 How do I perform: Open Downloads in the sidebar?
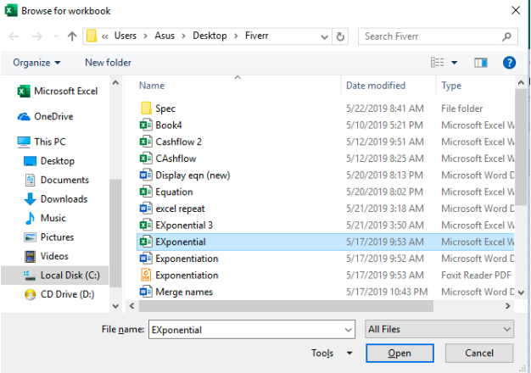tap(55, 199)
